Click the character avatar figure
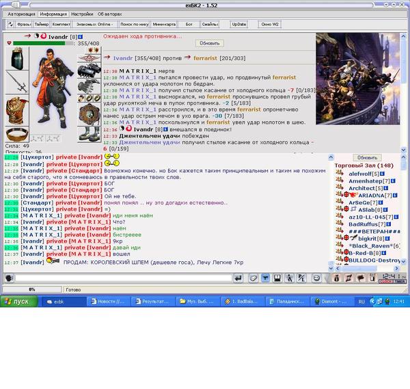The height and width of the screenshot is (389, 410). pyautogui.click(x=53, y=88)
